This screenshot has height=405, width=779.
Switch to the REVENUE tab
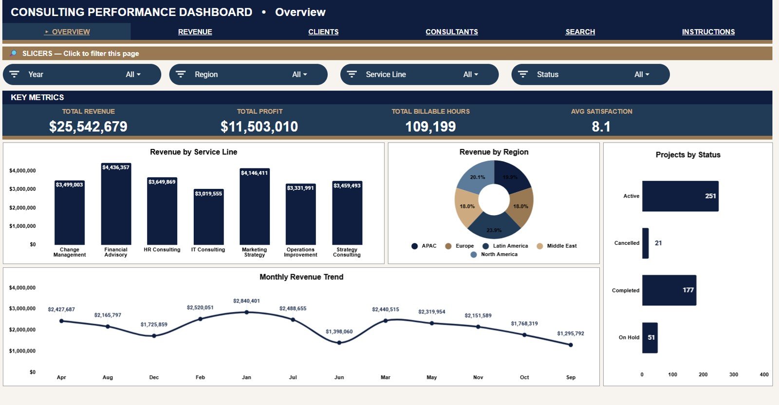(x=195, y=32)
